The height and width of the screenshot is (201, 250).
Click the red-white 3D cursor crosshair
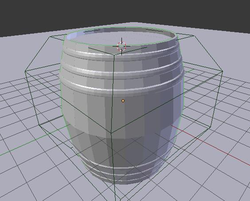tap(121, 46)
